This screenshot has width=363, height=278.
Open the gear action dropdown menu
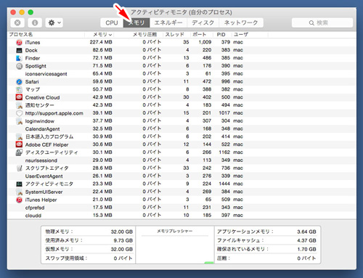pyautogui.click(x=54, y=23)
